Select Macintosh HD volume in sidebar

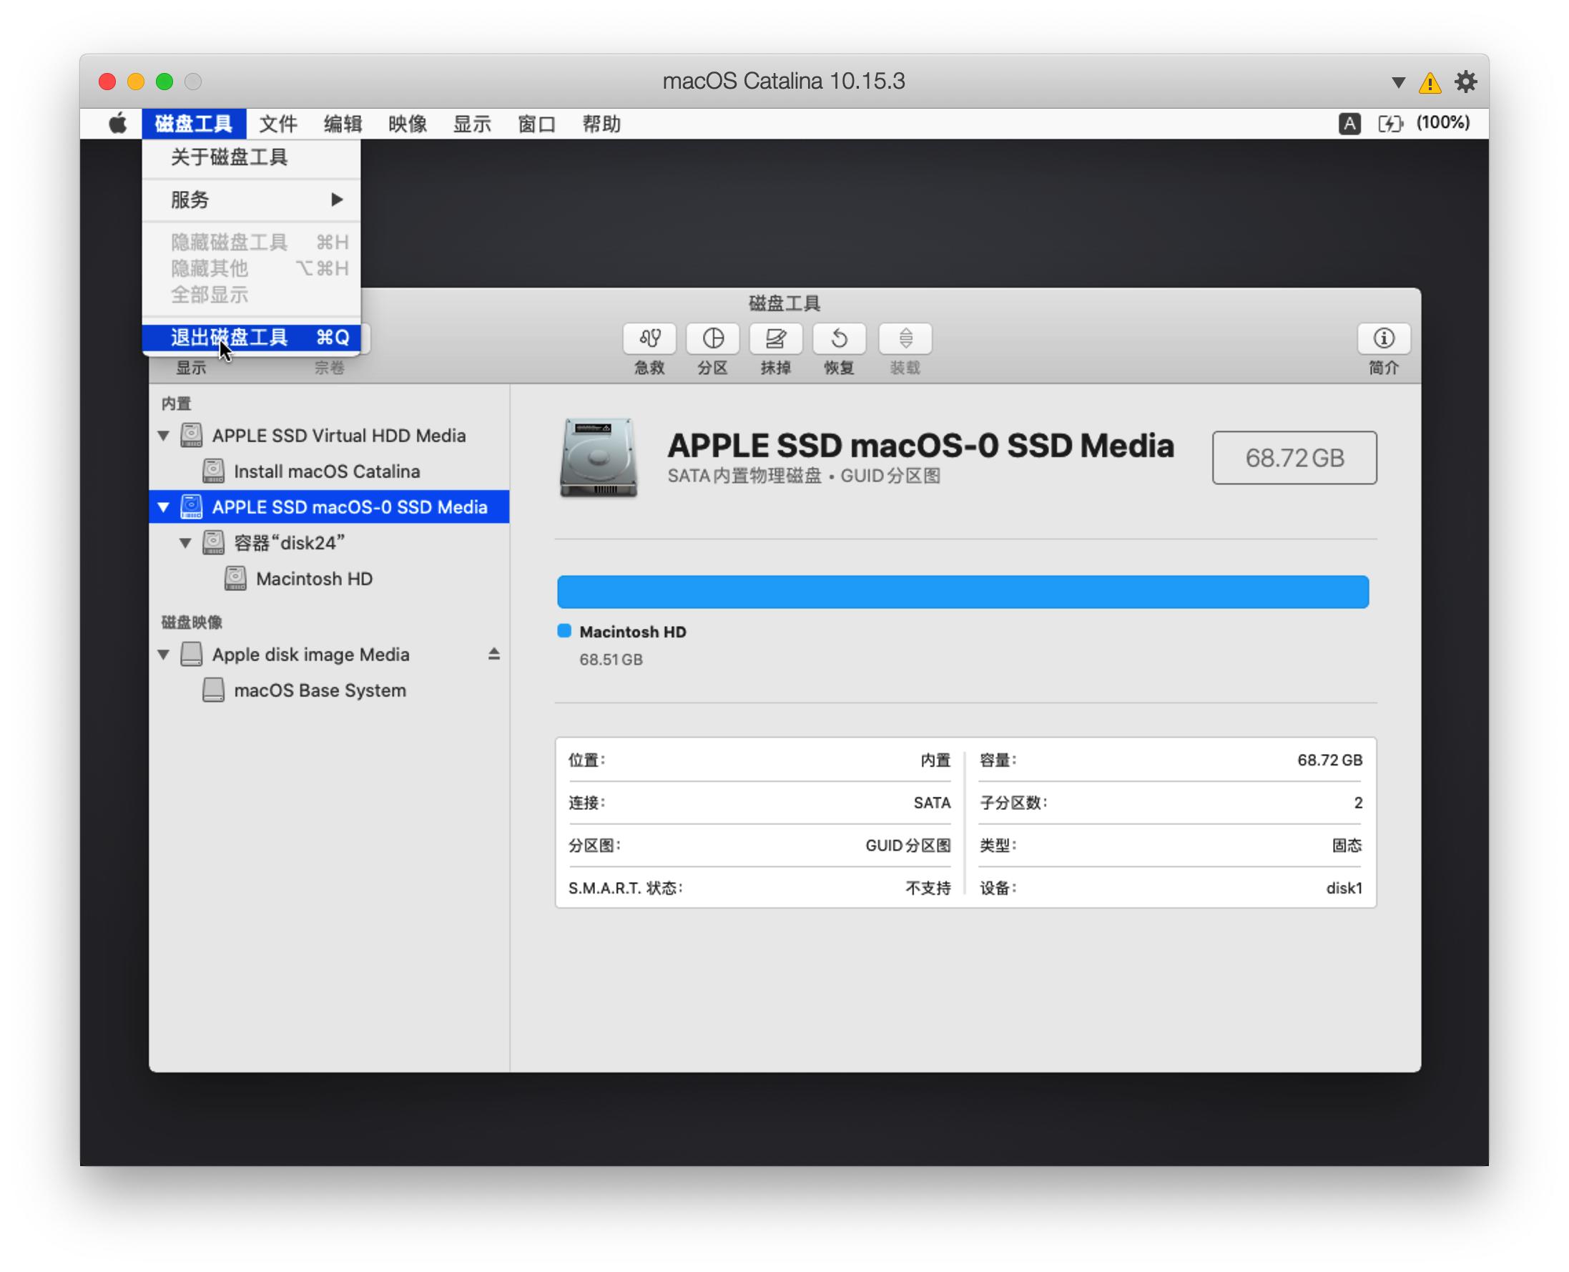tap(313, 579)
